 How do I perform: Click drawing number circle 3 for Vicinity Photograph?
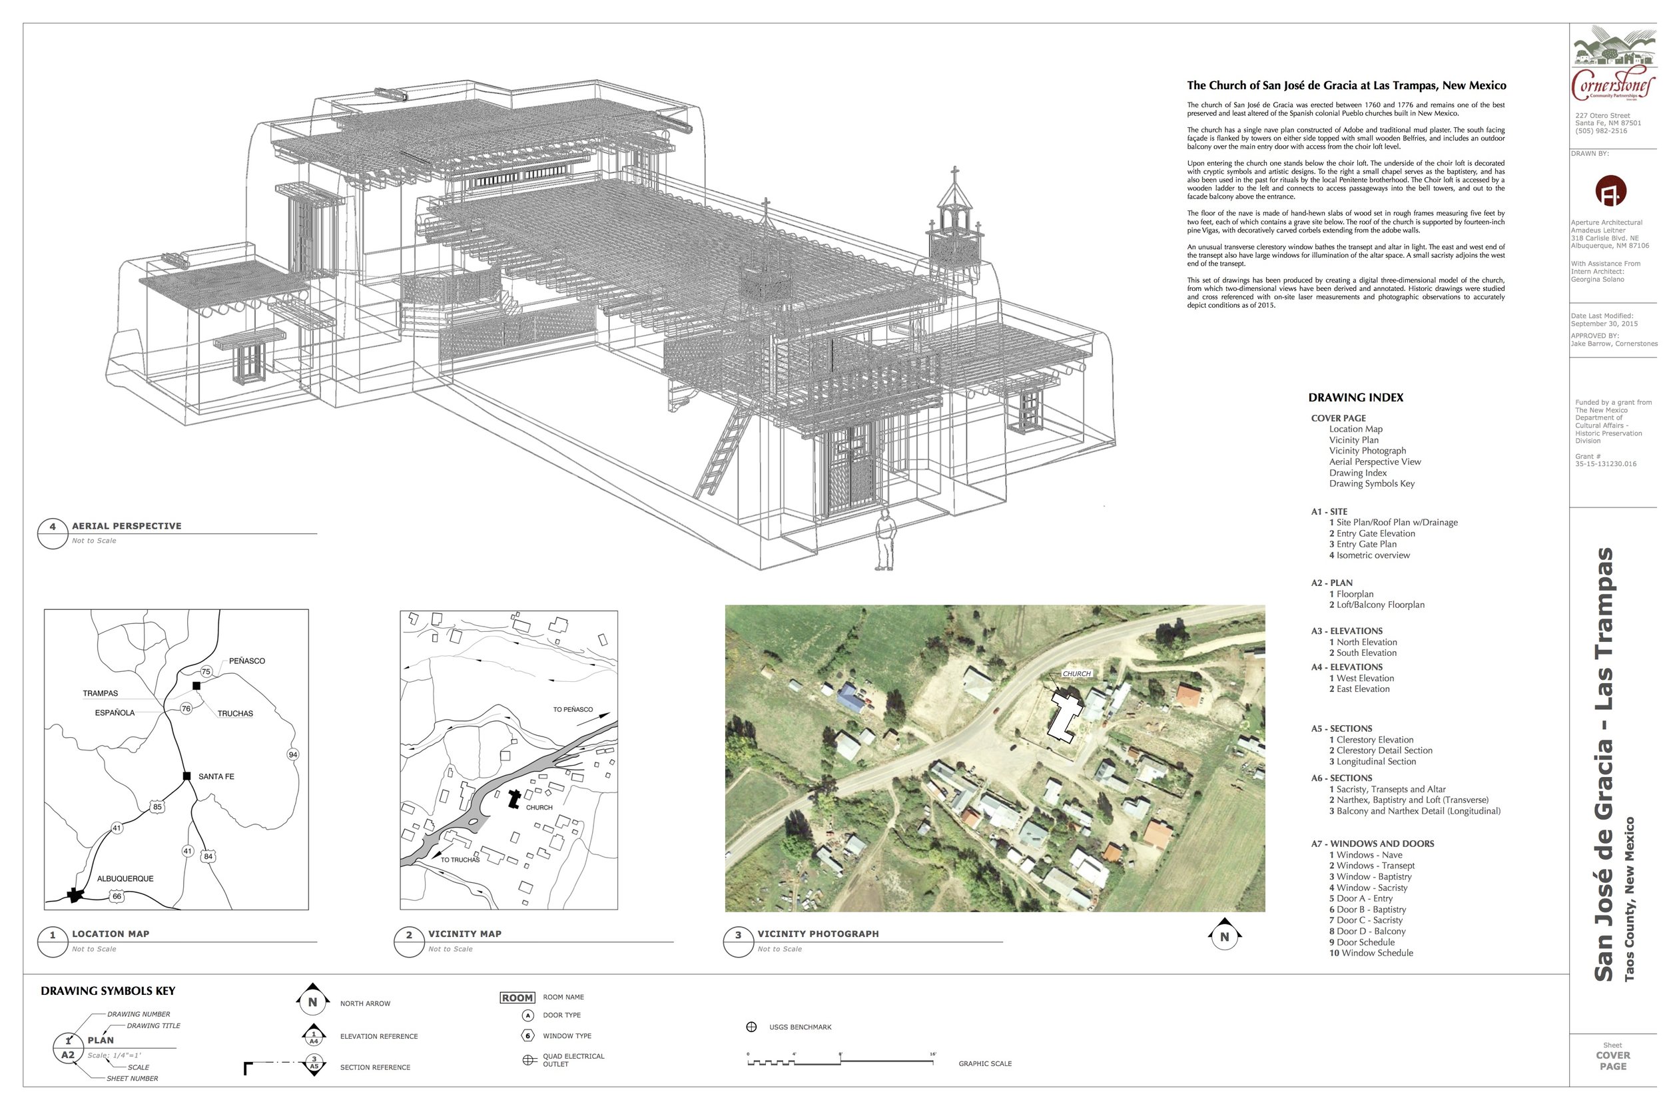coord(739,942)
